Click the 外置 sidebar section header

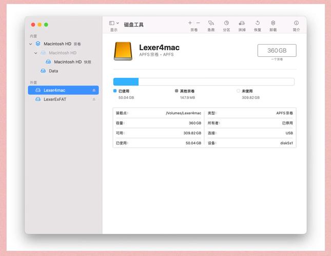pos(33,82)
